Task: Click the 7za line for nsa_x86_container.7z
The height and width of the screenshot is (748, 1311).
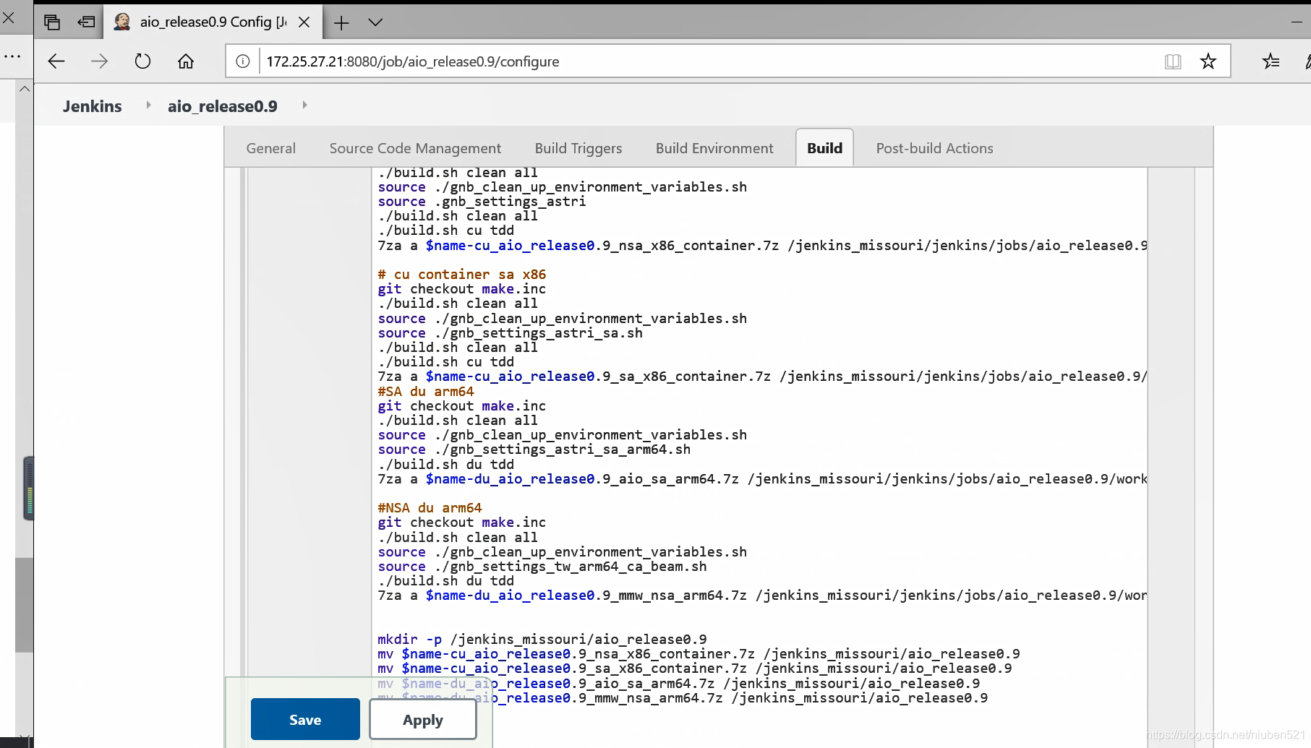Action: point(762,246)
